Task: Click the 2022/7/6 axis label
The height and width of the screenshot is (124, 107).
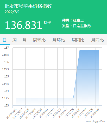Action: coord(76,113)
